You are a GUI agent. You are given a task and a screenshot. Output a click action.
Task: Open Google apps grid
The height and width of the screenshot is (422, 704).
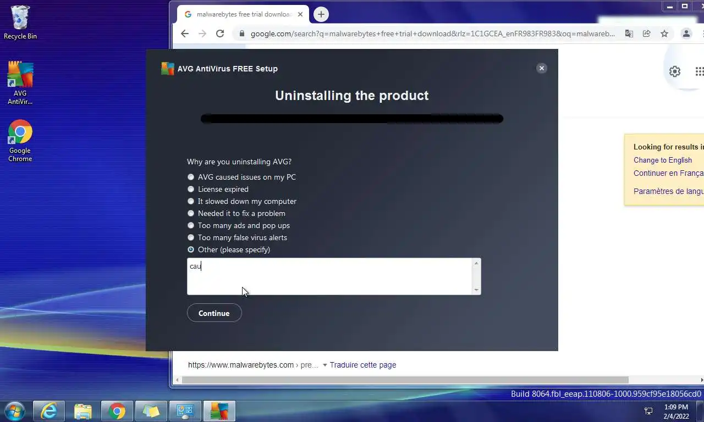coord(699,71)
